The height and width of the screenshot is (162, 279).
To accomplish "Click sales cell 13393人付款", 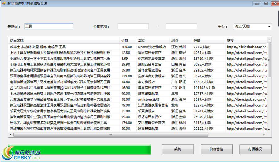I will (204, 82).
